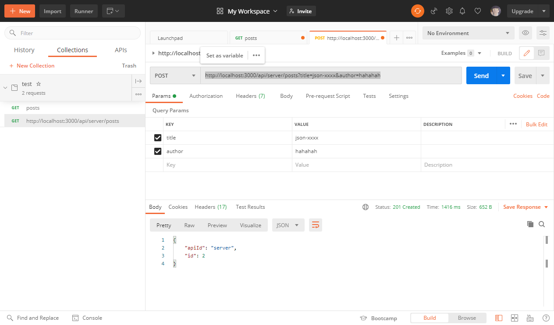Uncheck the title query param
Image resolution: width=554 pixels, height=325 pixels.
158,138
